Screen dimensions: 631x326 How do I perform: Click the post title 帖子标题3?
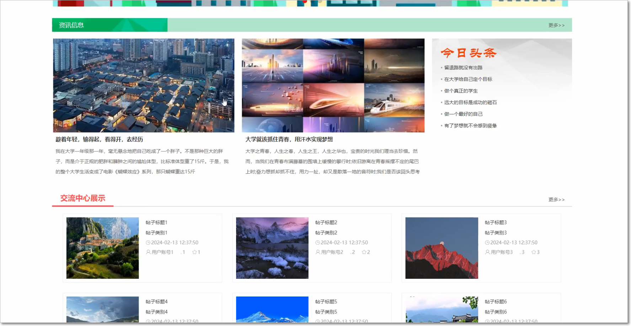pyautogui.click(x=496, y=223)
